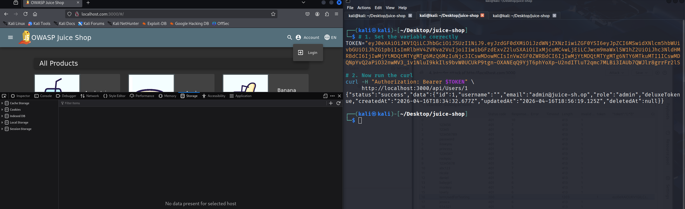Bookmark this page with the star icon
The width and height of the screenshot is (685, 209).
[273, 14]
